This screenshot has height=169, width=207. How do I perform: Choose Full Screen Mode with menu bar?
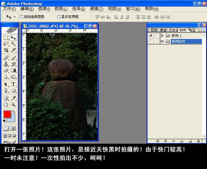pos(10,136)
